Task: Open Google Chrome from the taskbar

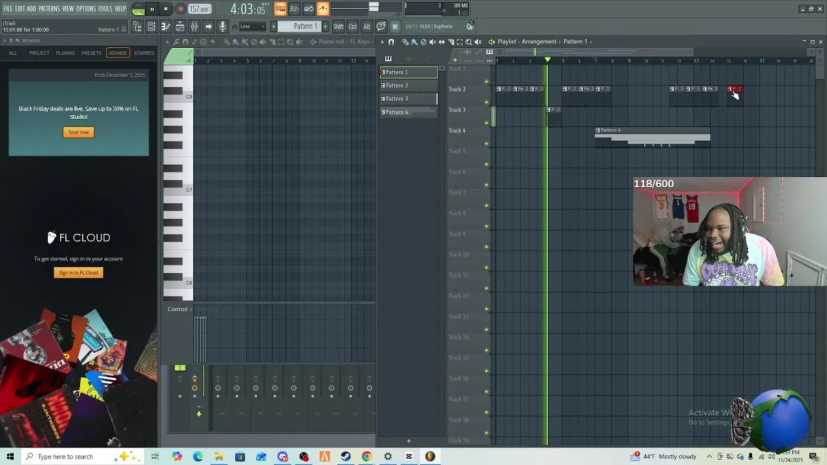Action: point(366,457)
